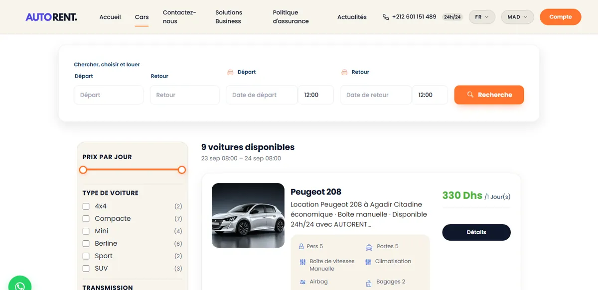This screenshot has height=290, width=598.
Task: Grab the minimum price slider handle
Action: (83, 170)
